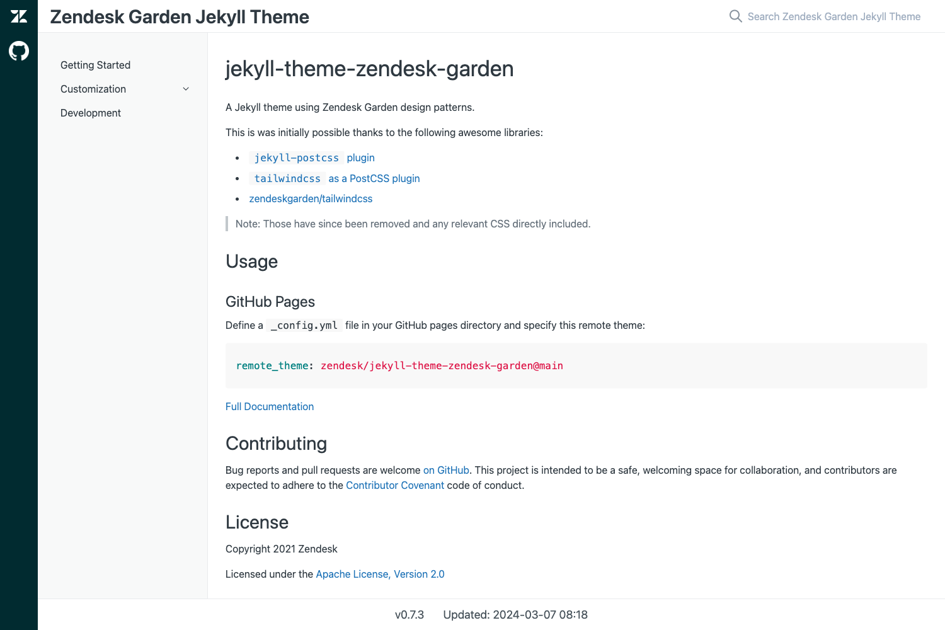Follow the Full Documentation link
945x630 pixels.
pos(269,406)
